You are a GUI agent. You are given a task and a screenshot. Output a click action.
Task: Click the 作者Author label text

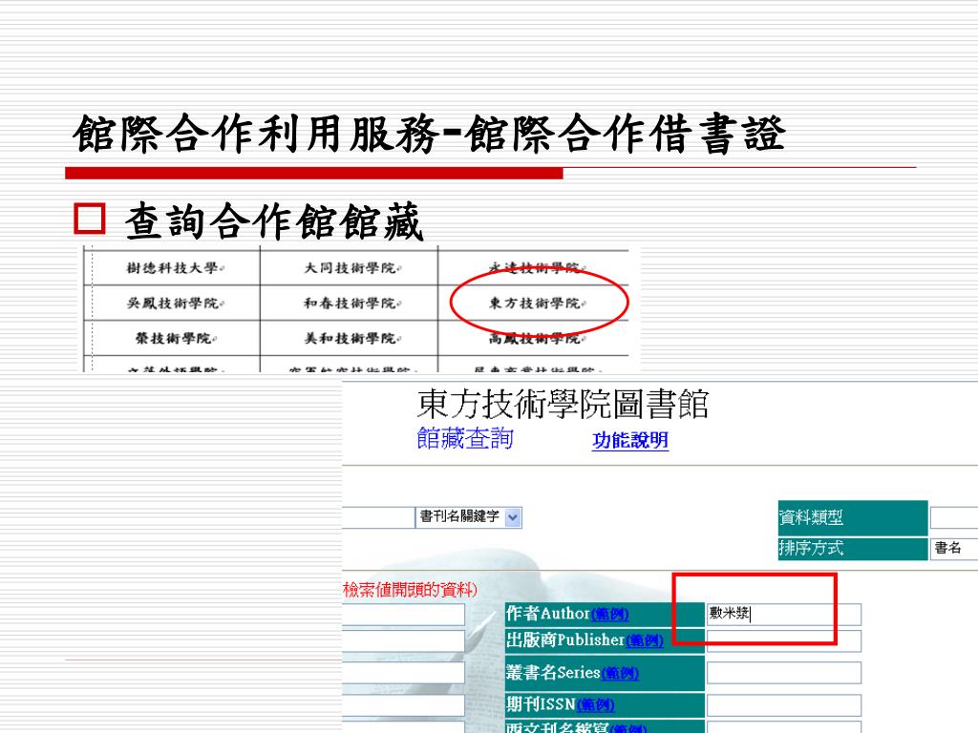[x=547, y=614]
